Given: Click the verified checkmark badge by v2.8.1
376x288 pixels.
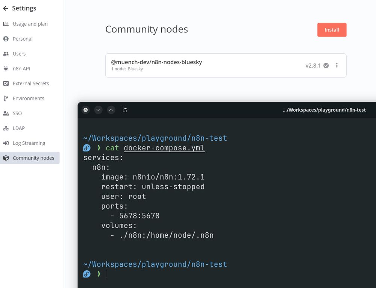Looking at the screenshot, I should [326, 65].
